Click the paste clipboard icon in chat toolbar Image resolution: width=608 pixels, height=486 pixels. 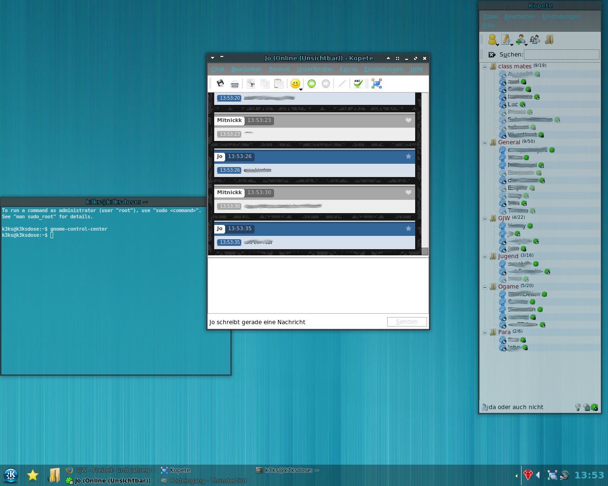point(279,84)
